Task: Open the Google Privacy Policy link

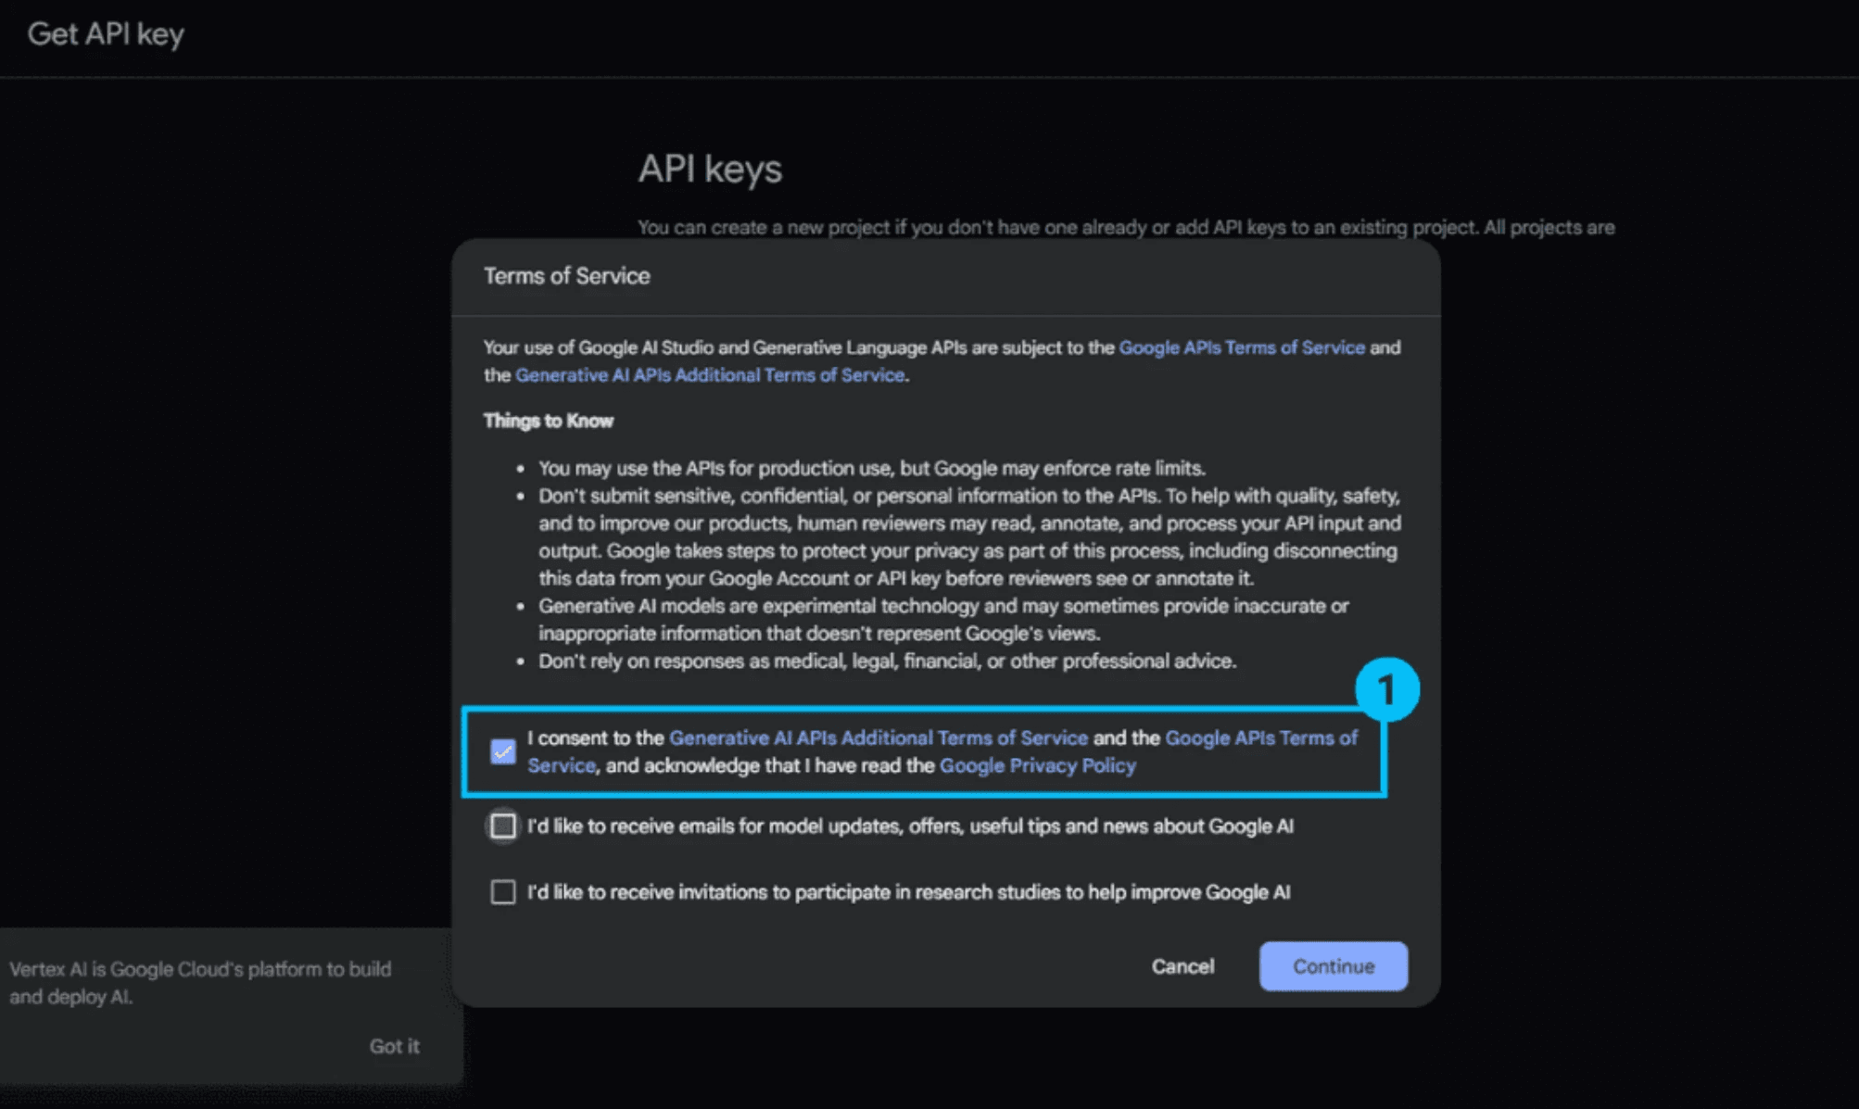Action: pyautogui.click(x=1038, y=766)
